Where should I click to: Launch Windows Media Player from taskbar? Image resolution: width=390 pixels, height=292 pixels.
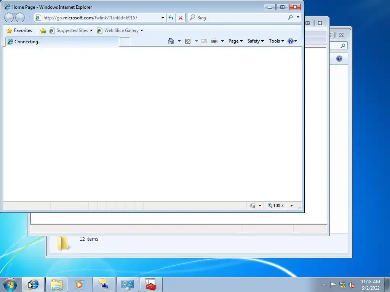(x=80, y=284)
